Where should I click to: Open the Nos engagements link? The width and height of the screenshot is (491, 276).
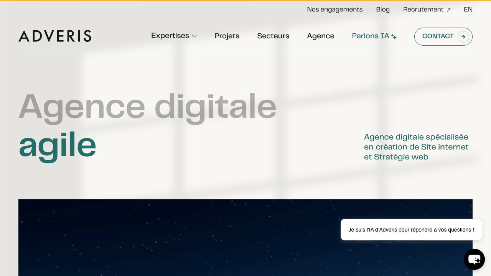click(335, 10)
